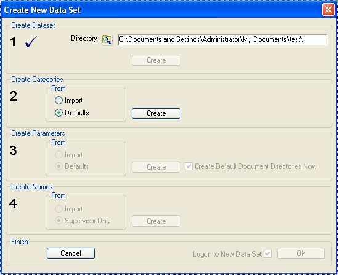Click the Create Names group label

pos(32,187)
